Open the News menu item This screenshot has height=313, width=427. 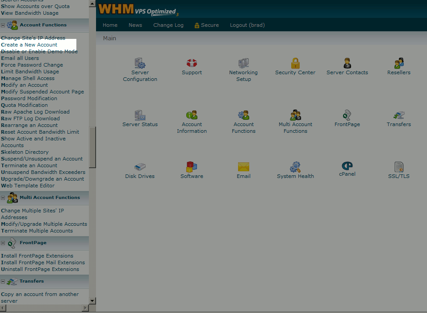pyautogui.click(x=135, y=25)
